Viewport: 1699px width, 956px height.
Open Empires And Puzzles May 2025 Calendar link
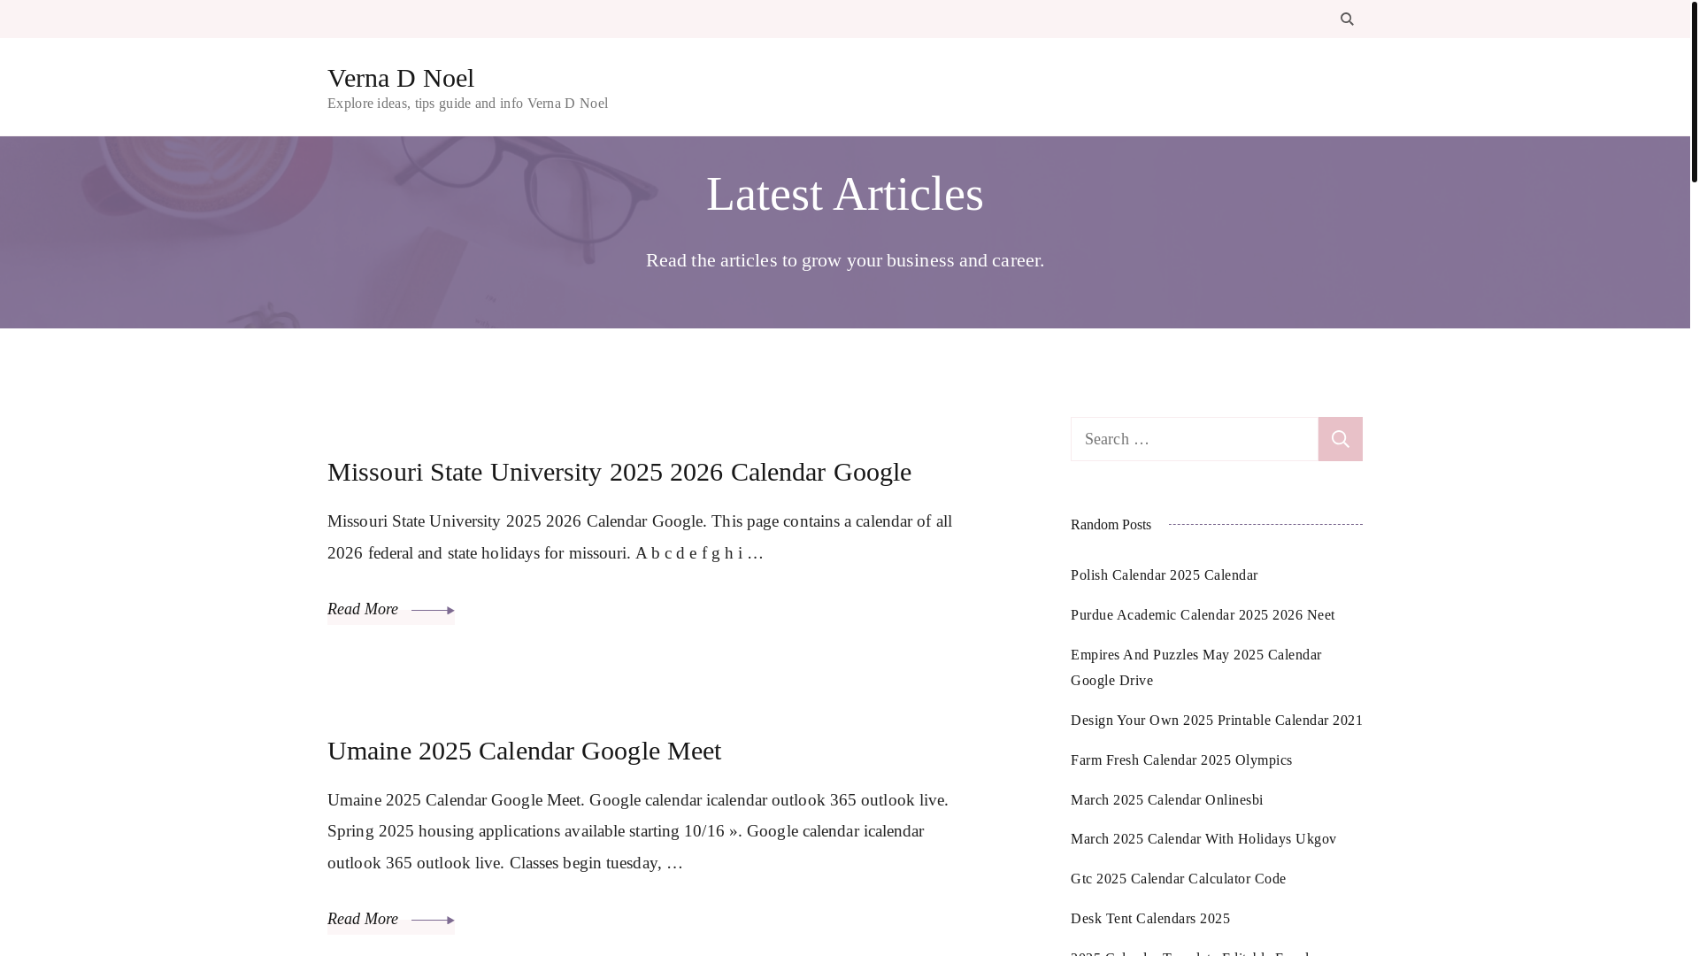[1195, 667]
